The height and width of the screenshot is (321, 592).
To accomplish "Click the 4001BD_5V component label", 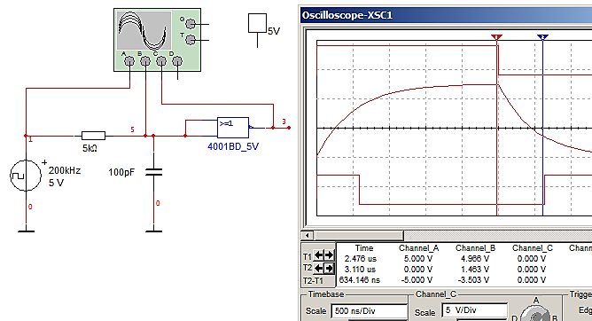I will 233,146.
